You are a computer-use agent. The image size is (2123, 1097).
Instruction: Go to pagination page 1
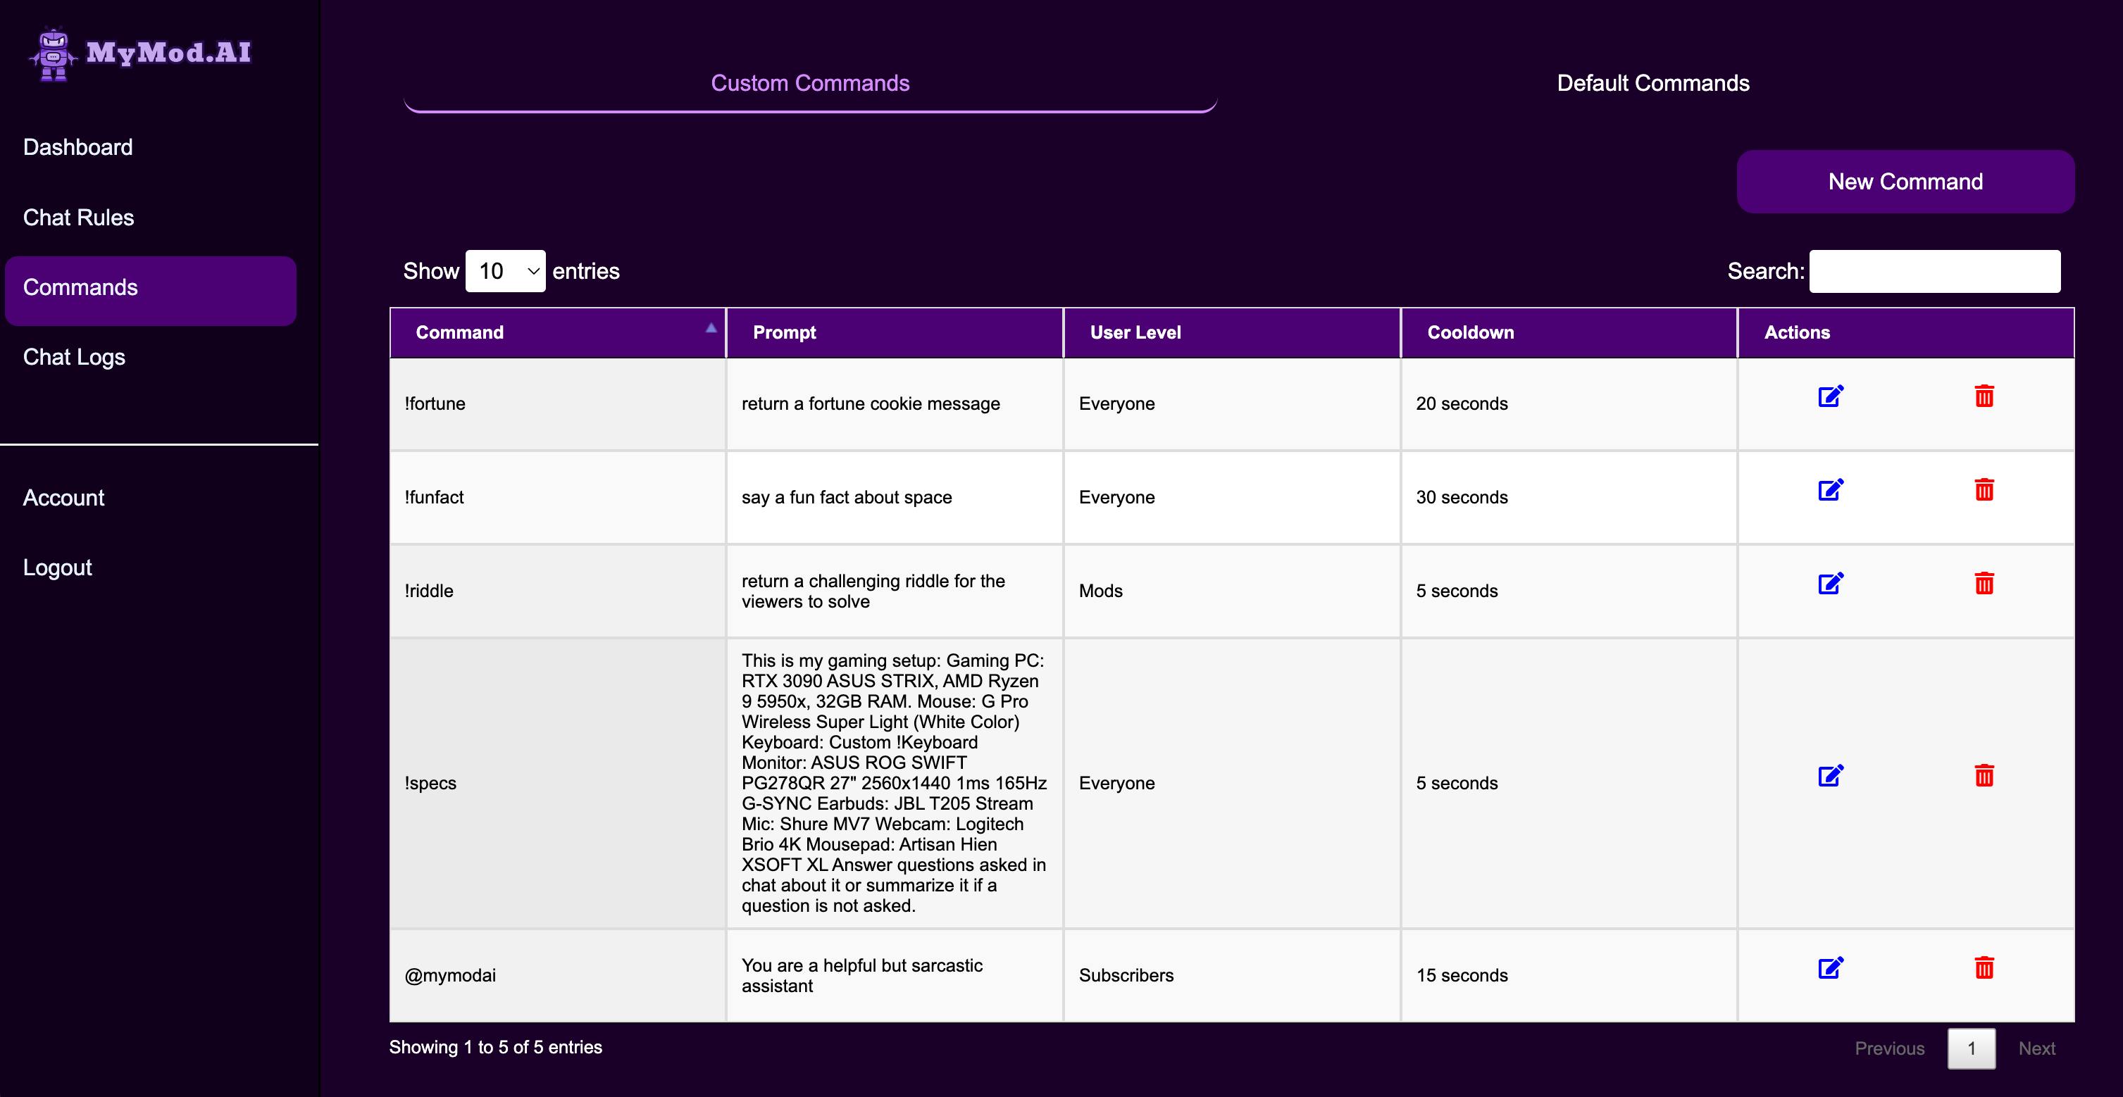(1972, 1048)
